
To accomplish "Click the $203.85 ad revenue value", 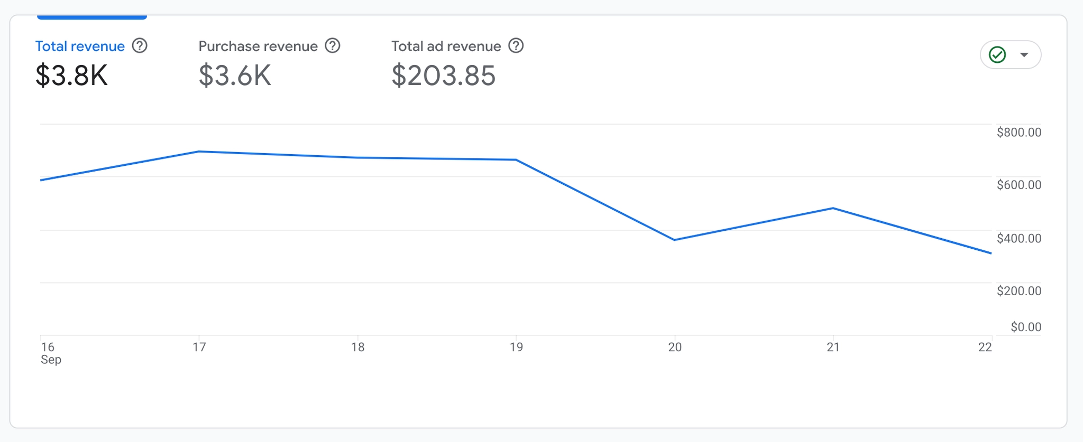I will (x=443, y=75).
